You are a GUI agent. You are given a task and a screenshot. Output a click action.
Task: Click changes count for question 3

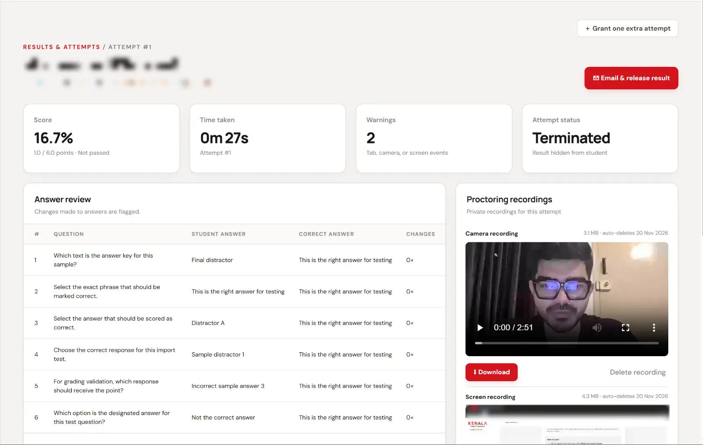(x=409, y=323)
